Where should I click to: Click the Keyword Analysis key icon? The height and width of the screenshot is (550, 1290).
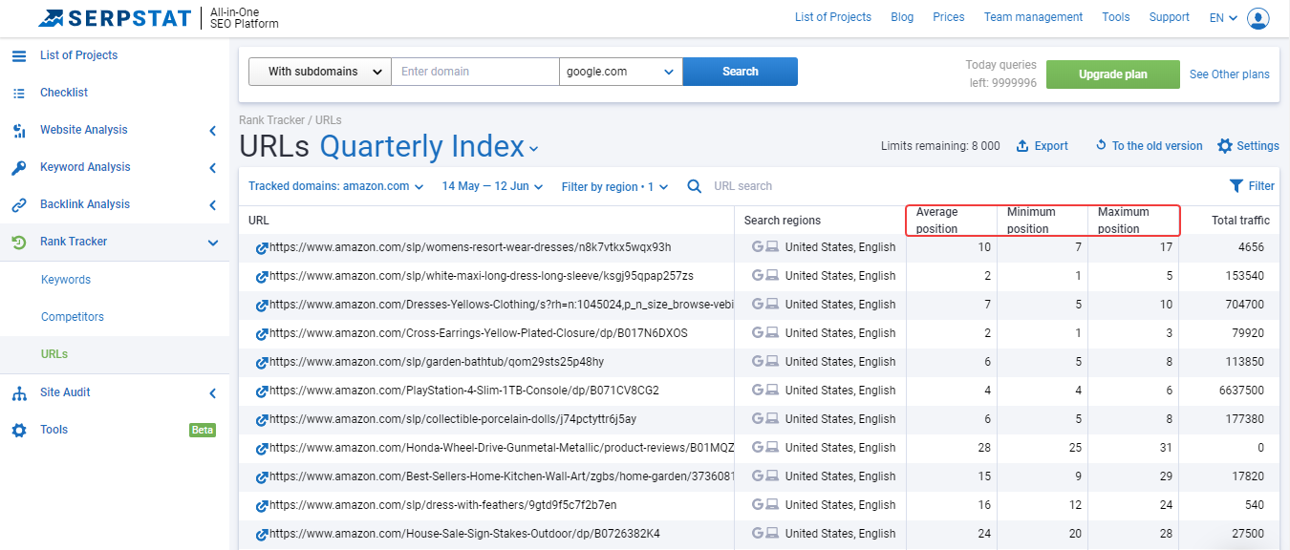pos(19,167)
